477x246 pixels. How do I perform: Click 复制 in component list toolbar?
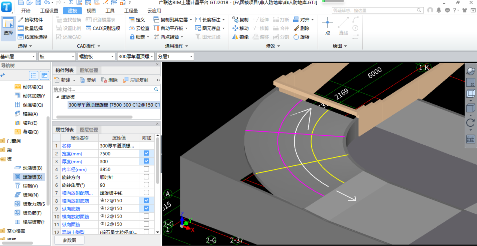pos(88,80)
